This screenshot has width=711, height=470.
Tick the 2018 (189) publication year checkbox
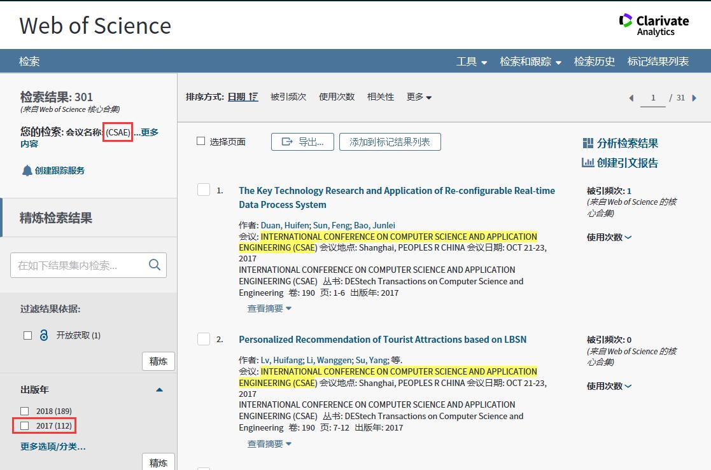click(x=25, y=411)
